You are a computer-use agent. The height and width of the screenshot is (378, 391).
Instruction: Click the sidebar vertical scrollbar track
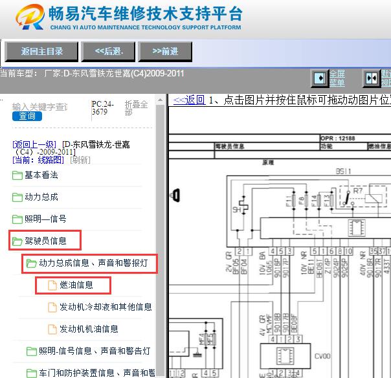coord(160,239)
